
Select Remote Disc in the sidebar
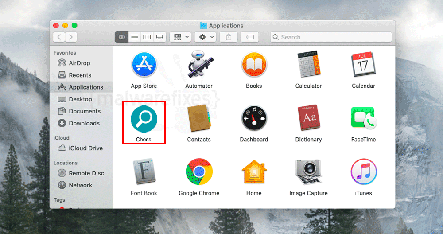(82, 173)
